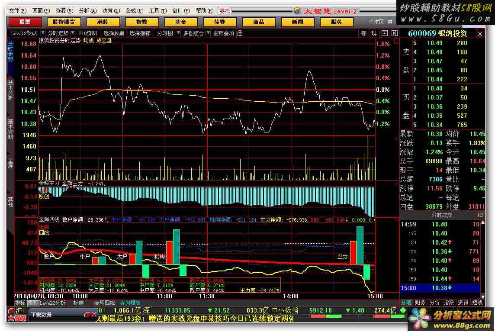Open the 查看 menu
The height and width of the screenshot is (332, 495).
(64, 11)
